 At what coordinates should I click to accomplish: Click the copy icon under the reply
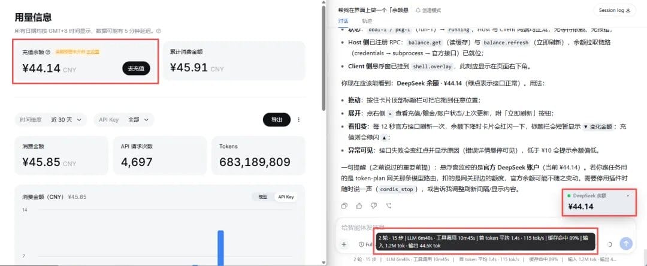[x=344, y=205]
